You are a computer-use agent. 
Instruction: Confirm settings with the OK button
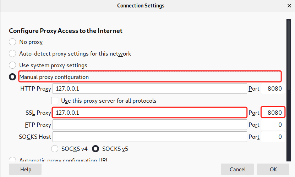(x=273, y=170)
